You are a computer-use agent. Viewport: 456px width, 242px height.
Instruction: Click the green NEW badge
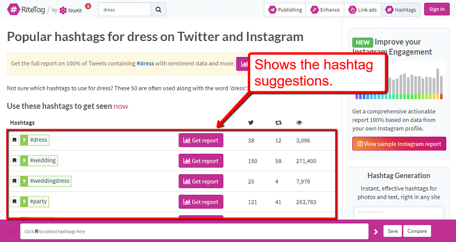363,42
